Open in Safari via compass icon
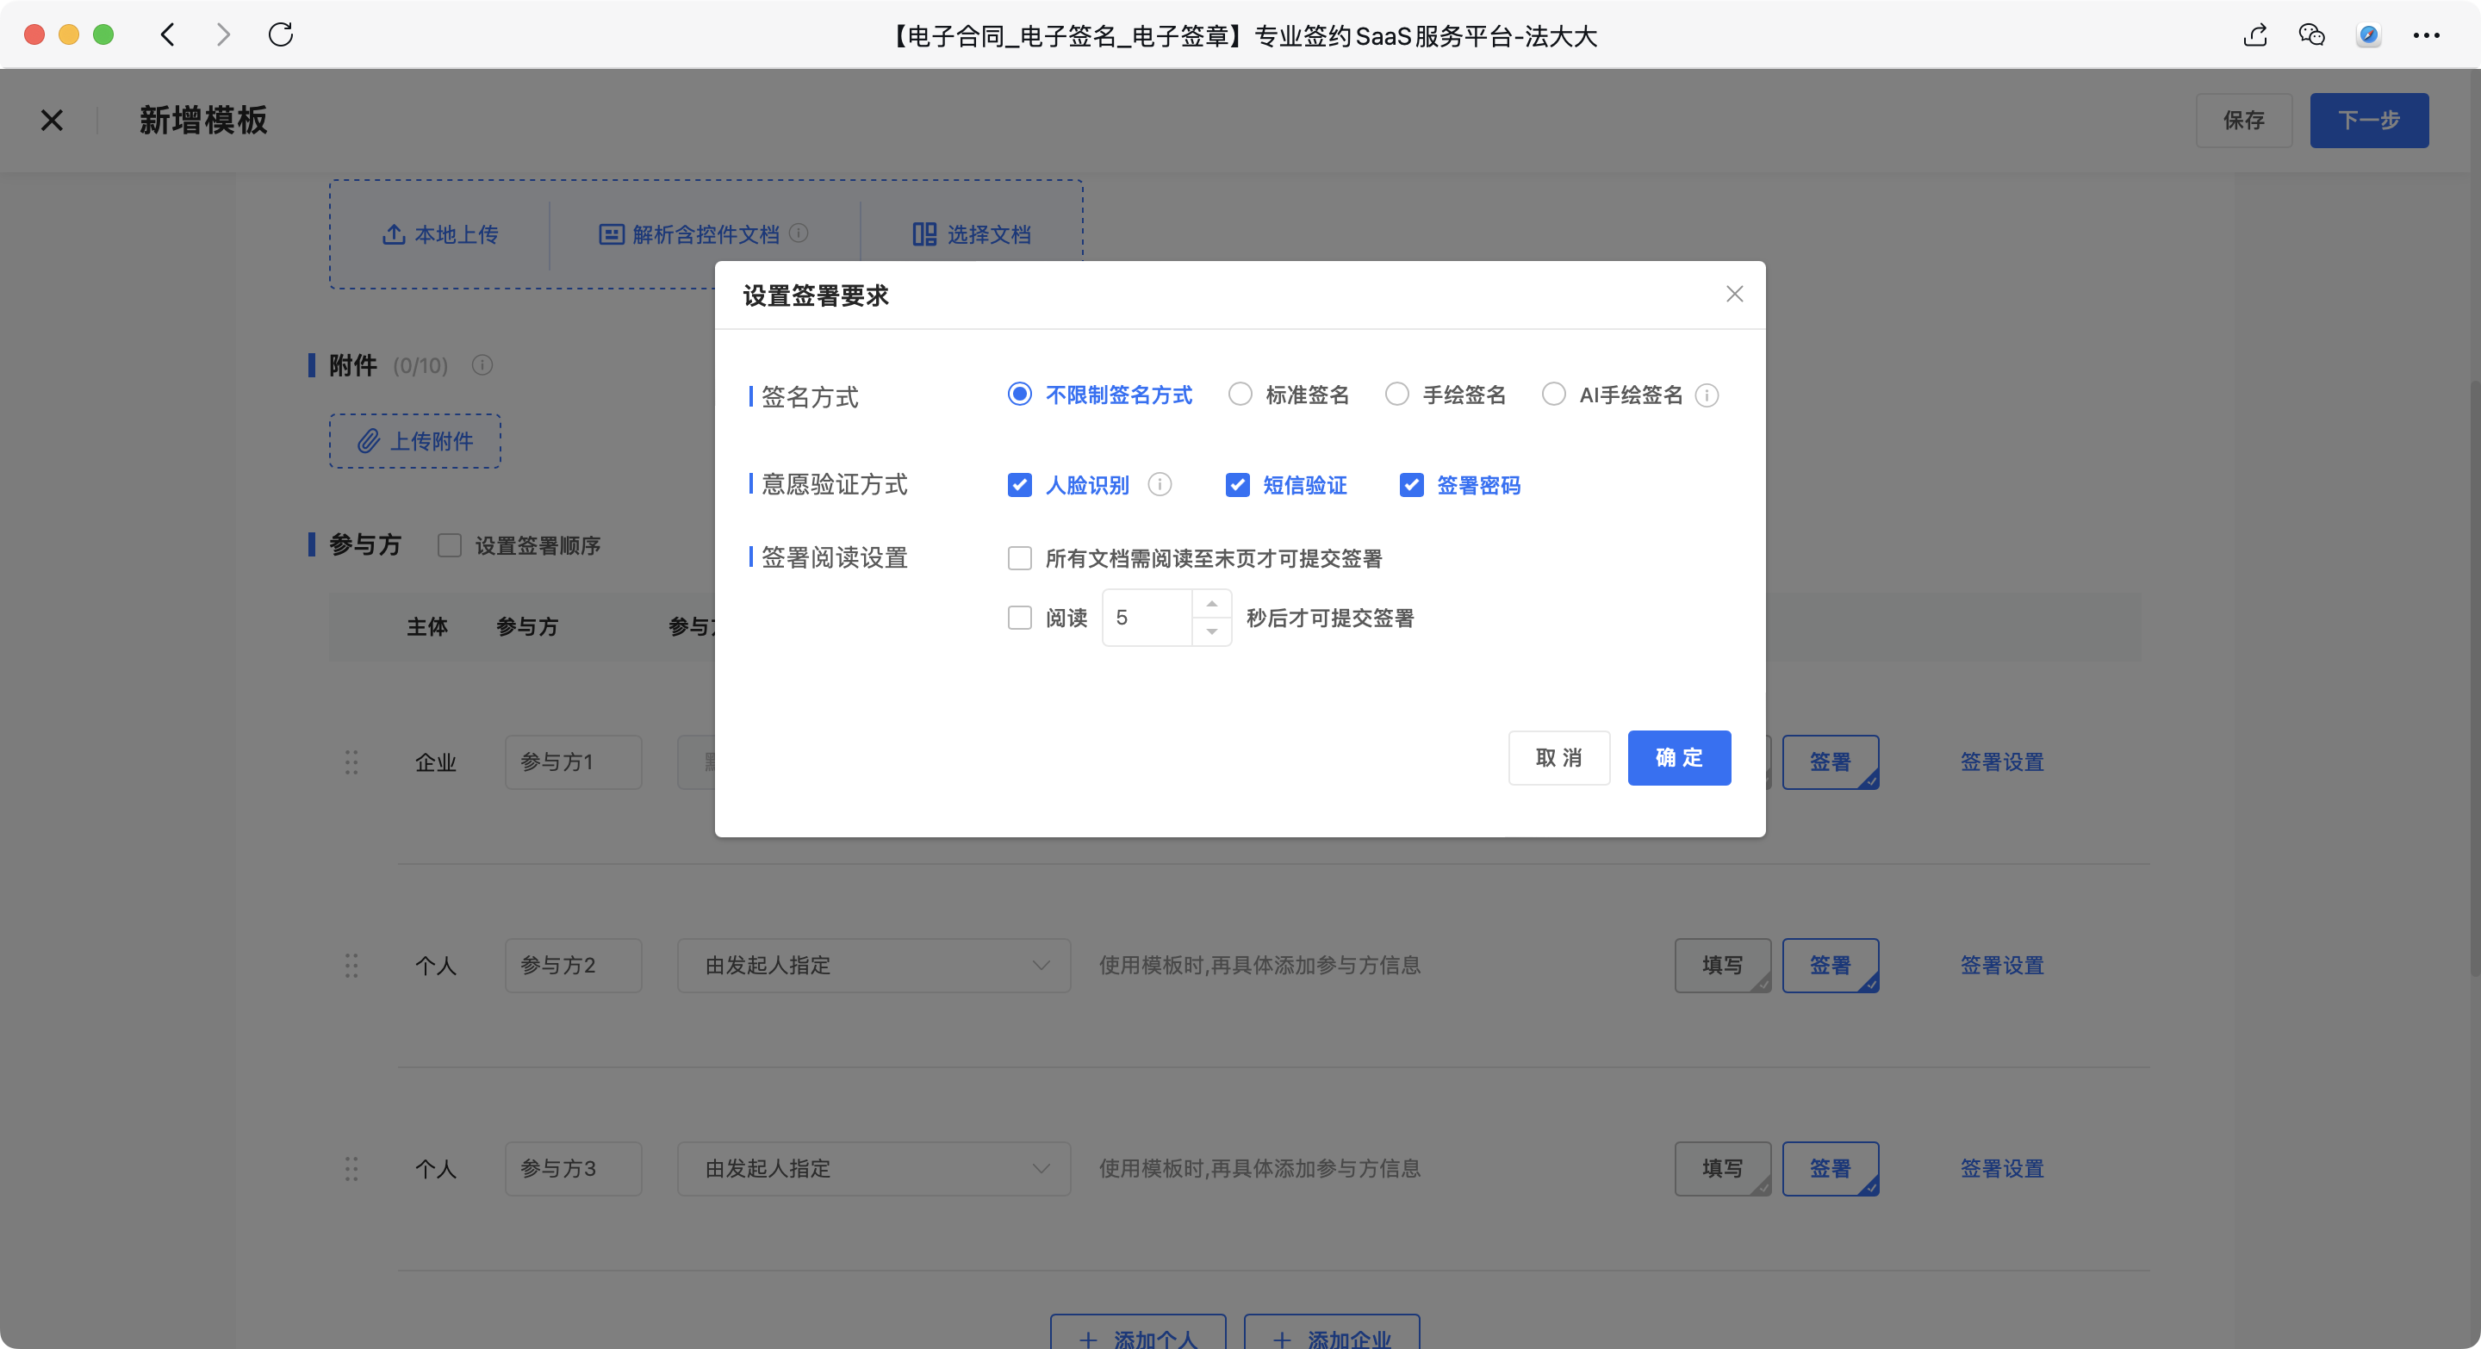 pyautogui.click(x=2368, y=35)
